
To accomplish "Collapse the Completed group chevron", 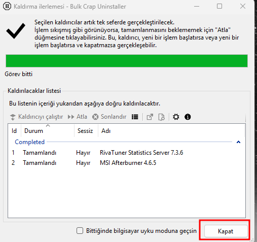I will pos(238,142).
